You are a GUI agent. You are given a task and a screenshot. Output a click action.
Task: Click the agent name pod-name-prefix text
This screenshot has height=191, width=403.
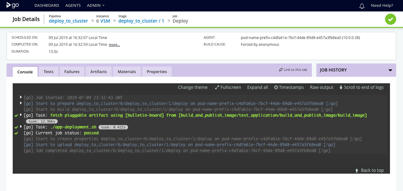(300, 38)
